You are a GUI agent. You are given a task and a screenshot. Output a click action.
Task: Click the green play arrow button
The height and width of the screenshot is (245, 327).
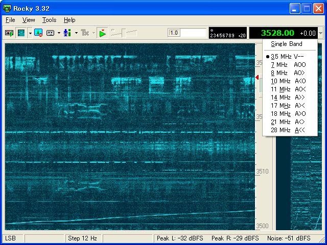[x=102, y=33]
